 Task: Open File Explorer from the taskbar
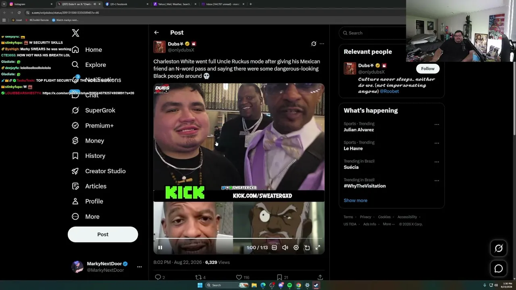254,285
